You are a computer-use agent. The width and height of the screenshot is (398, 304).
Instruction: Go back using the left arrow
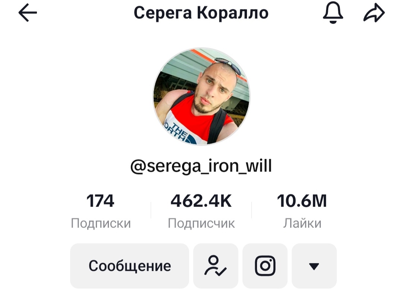(28, 12)
